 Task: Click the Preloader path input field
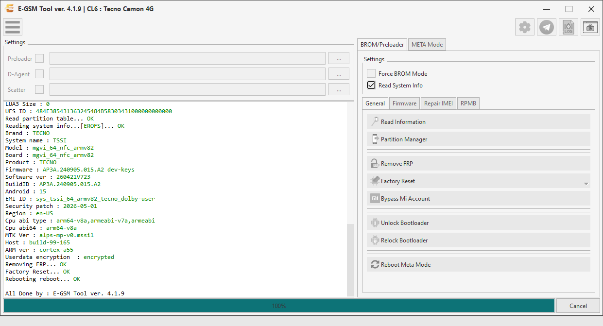click(188, 58)
